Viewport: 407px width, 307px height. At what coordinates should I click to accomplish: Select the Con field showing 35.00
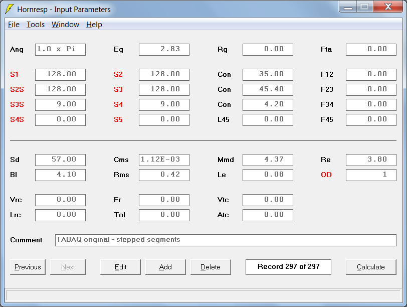[x=268, y=75]
